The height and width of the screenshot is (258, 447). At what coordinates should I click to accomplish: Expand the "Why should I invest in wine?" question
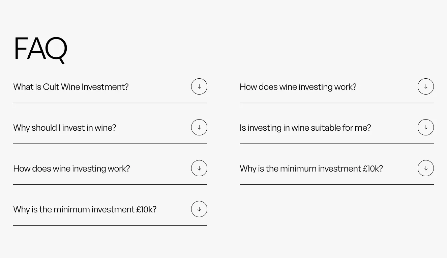[65, 128]
